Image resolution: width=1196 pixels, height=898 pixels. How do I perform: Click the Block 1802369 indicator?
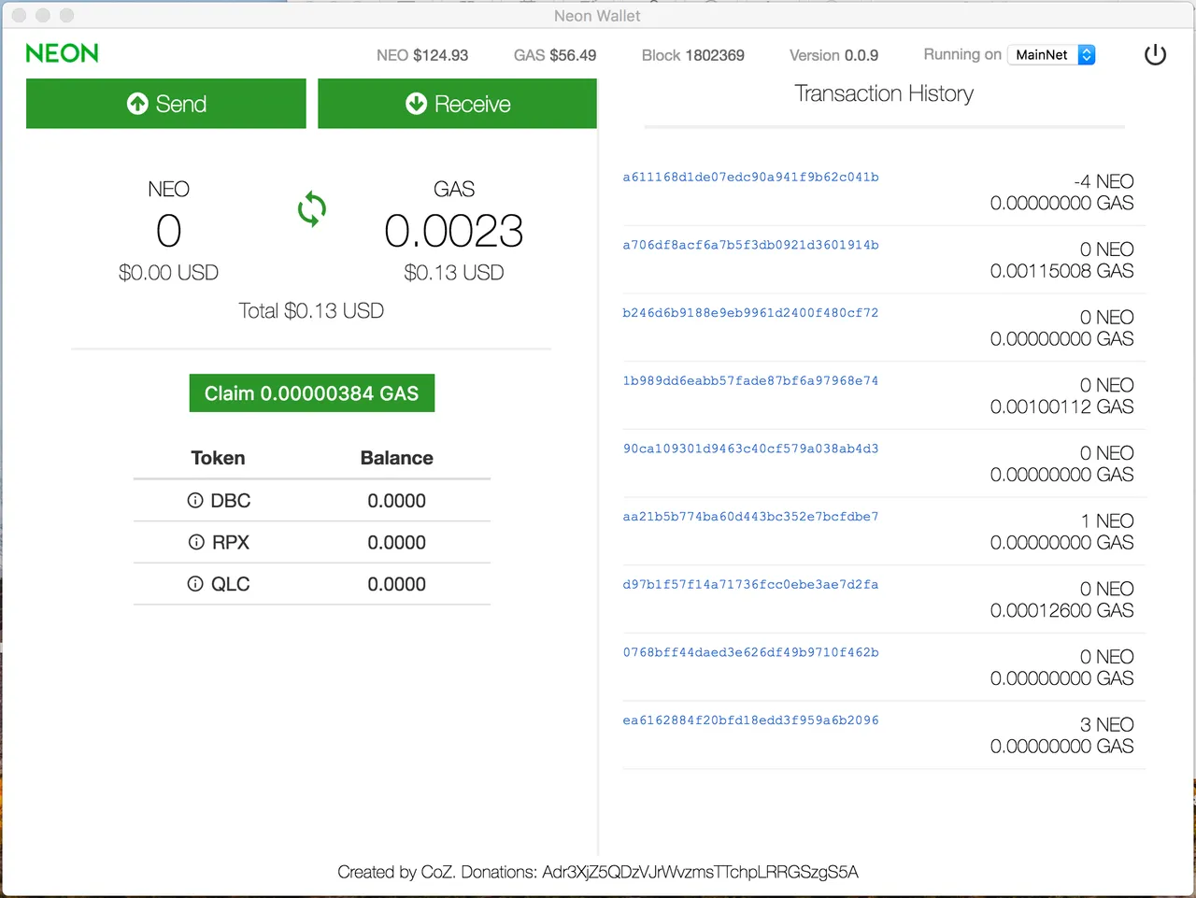pos(693,55)
